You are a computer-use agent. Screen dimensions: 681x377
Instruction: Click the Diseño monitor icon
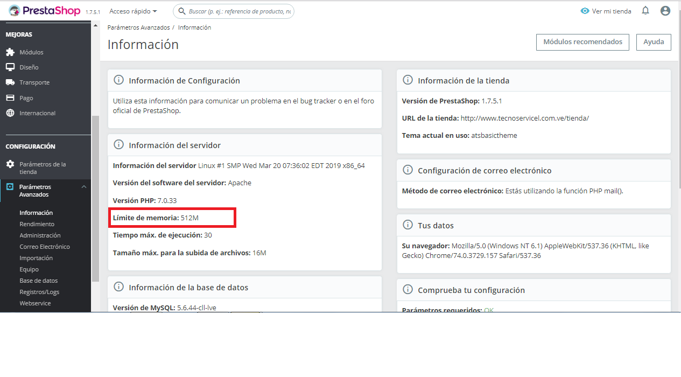point(10,67)
